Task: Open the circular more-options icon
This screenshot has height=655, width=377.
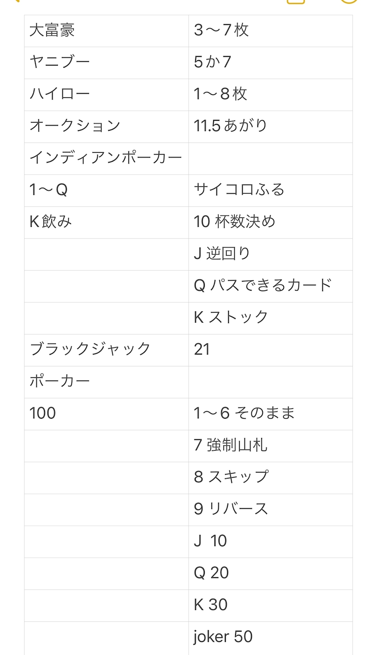Action: pos(349,1)
